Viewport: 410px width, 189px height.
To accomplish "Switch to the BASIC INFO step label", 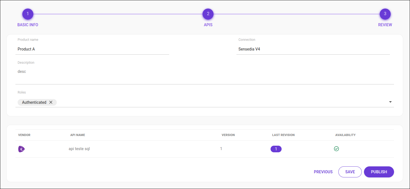I will pyautogui.click(x=28, y=25).
